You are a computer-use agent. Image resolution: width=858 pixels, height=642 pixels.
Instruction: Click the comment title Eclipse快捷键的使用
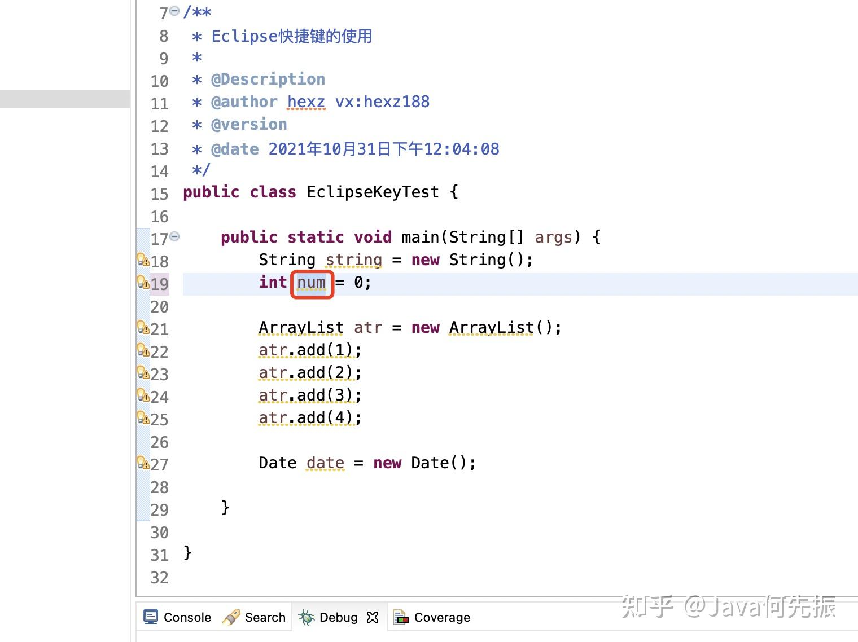tap(292, 36)
